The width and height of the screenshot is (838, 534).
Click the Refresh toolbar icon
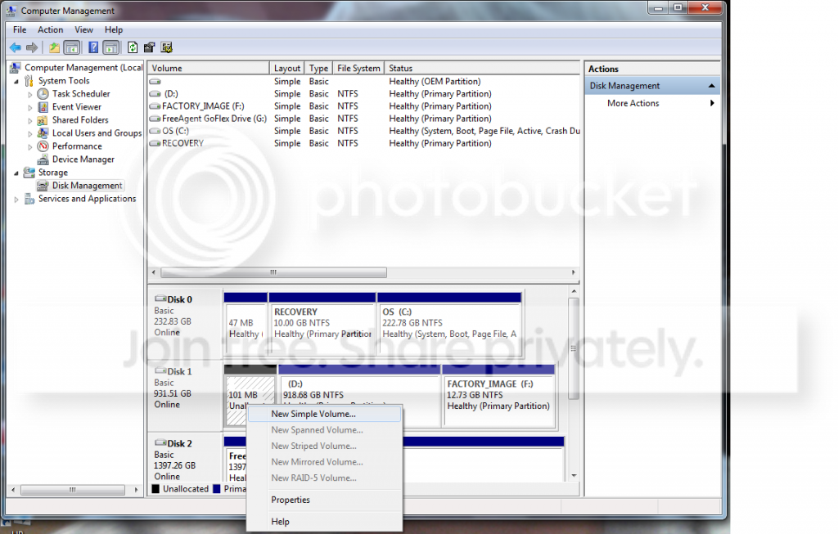(133, 47)
